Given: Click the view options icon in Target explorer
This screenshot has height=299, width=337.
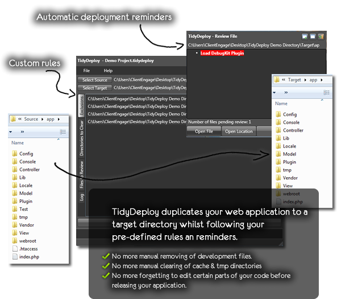Looking at the screenshot, I should (x=326, y=92).
